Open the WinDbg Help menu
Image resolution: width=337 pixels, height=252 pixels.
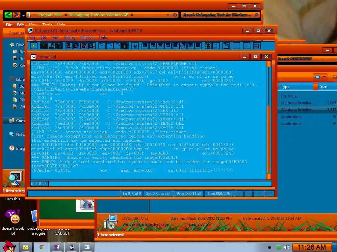(103, 37)
